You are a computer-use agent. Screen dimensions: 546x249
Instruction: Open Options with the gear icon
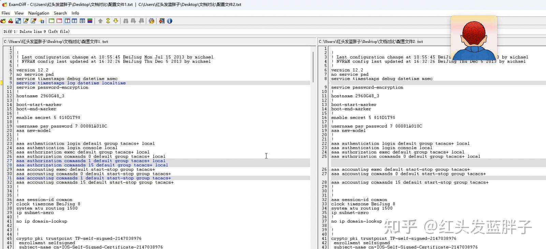[x=151, y=21]
